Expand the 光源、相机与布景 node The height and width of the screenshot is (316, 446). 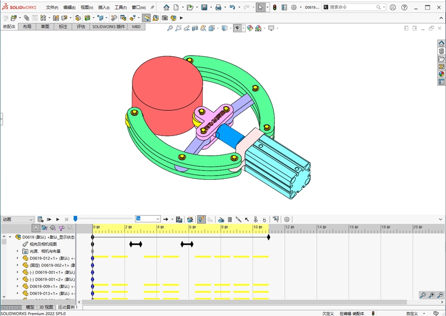pyautogui.click(x=17, y=251)
